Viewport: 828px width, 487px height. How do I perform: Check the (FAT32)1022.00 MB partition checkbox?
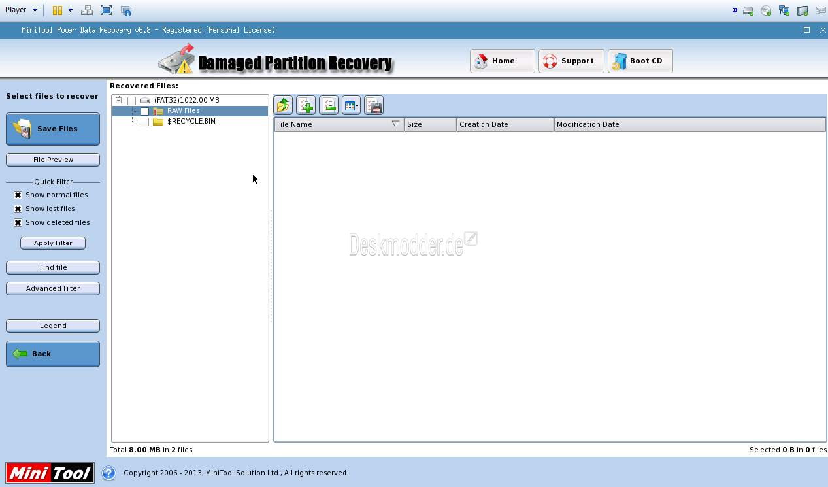(x=132, y=101)
